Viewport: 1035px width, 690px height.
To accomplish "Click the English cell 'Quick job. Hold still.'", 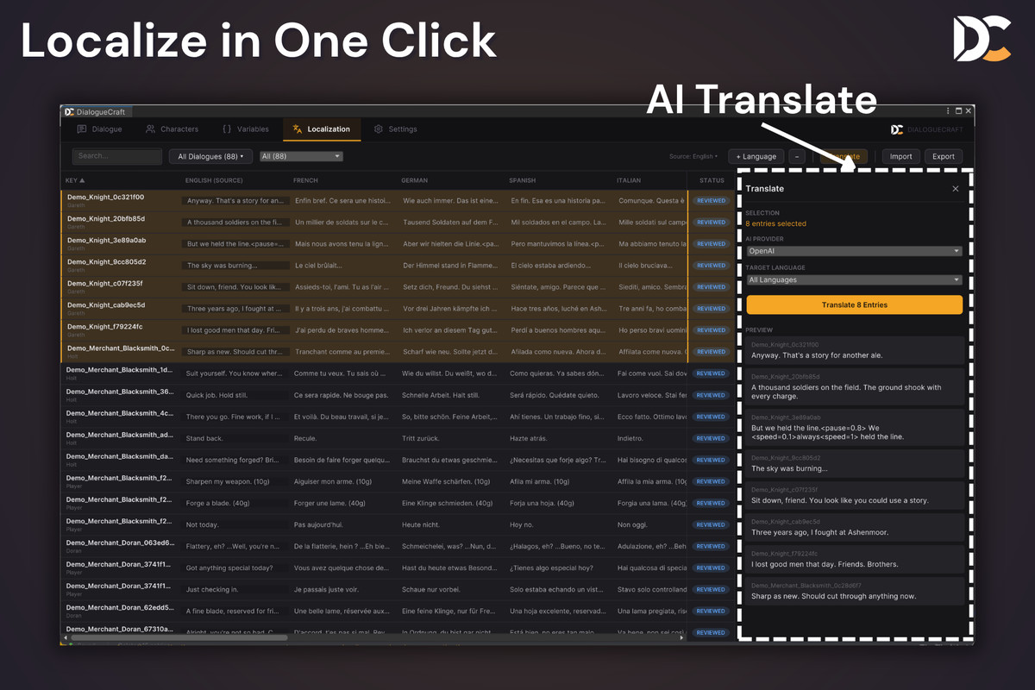I will [x=235, y=395].
